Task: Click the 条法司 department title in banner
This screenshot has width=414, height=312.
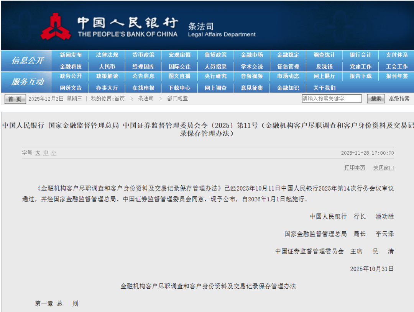Action: [201, 26]
